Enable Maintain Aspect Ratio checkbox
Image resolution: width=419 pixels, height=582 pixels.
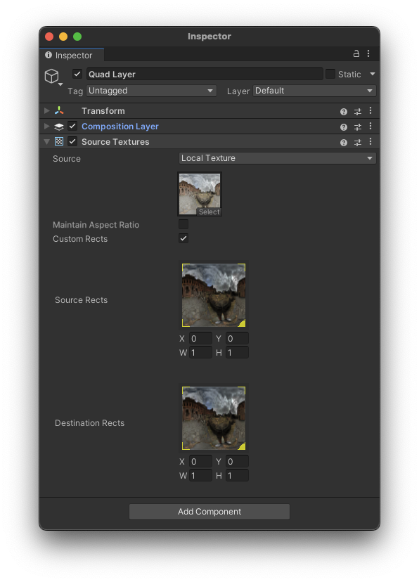(183, 224)
